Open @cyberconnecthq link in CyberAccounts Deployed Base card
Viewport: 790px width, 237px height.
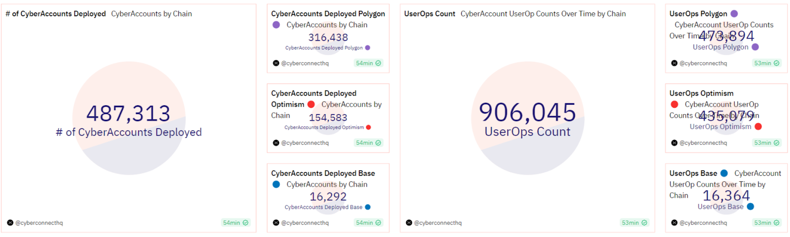[305, 223]
